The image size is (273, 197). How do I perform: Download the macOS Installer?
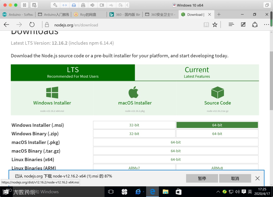coord(135,98)
